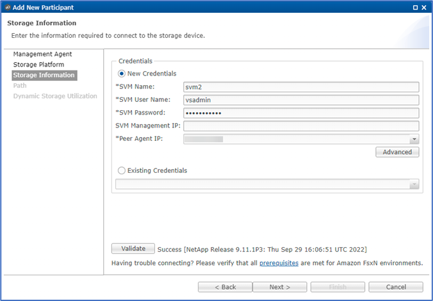The height and width of the screenshot is (301, 433).
Task: Cancel the Add New Participant wizard
Action: point(395,287)
